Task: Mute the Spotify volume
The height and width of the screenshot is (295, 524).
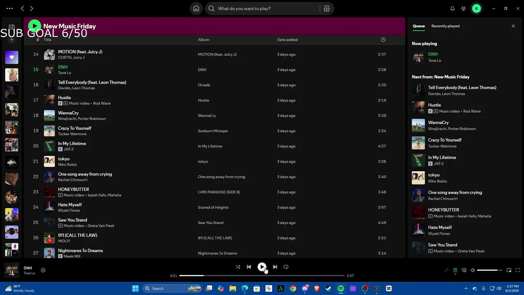Action: (472, 270)
